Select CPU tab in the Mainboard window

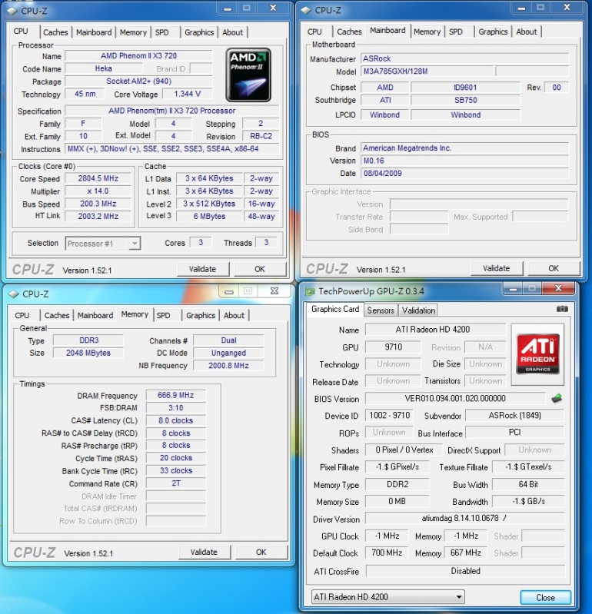[x=314, y=32]
